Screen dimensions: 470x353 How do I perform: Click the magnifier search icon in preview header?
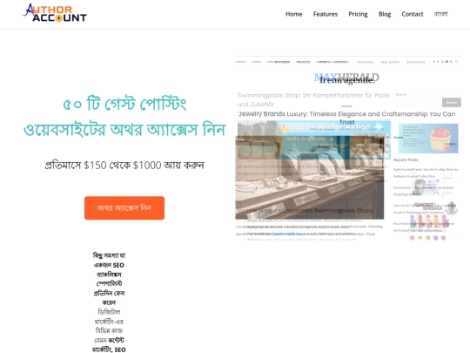point(457,62)
